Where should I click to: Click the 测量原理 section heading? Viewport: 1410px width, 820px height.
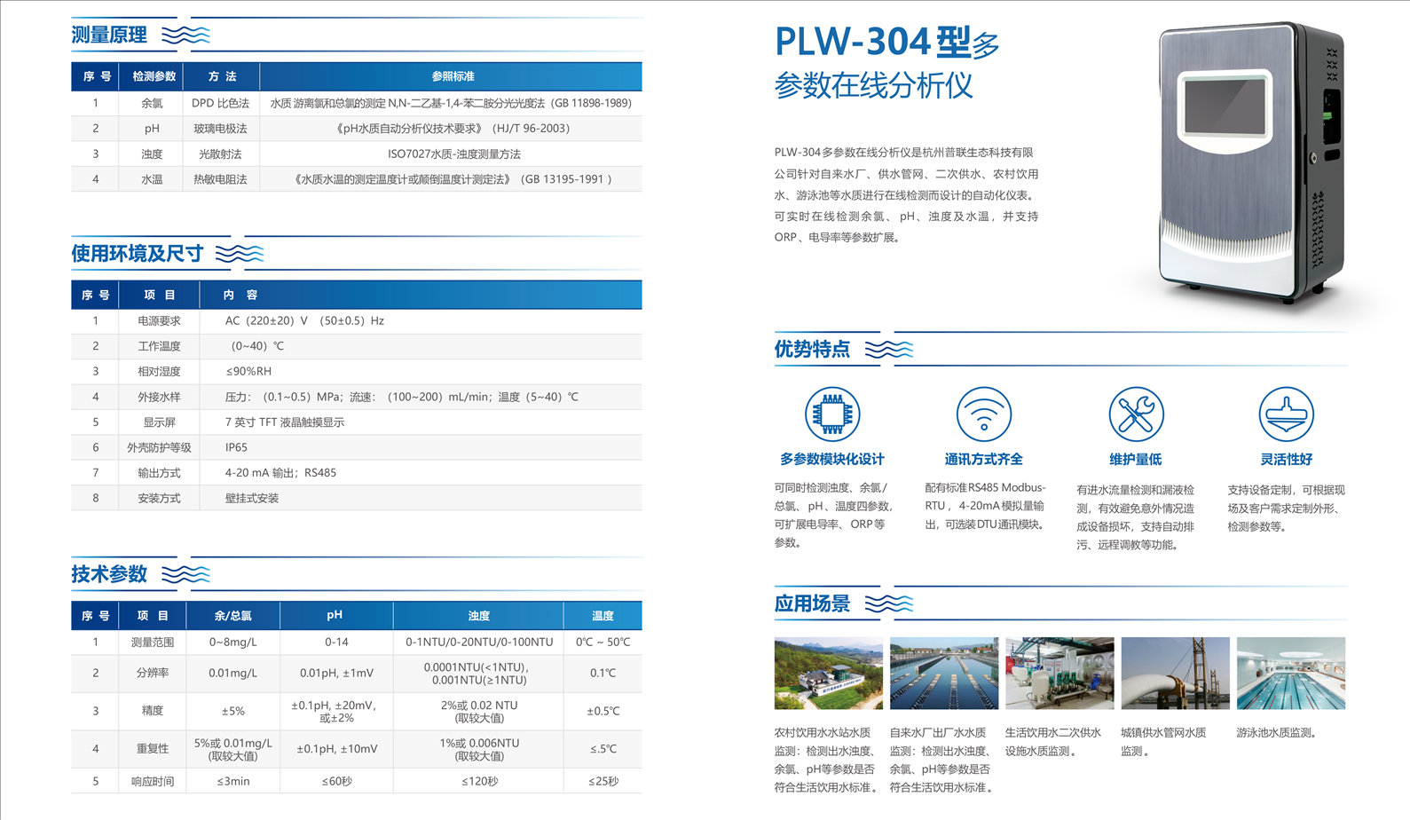109,35
